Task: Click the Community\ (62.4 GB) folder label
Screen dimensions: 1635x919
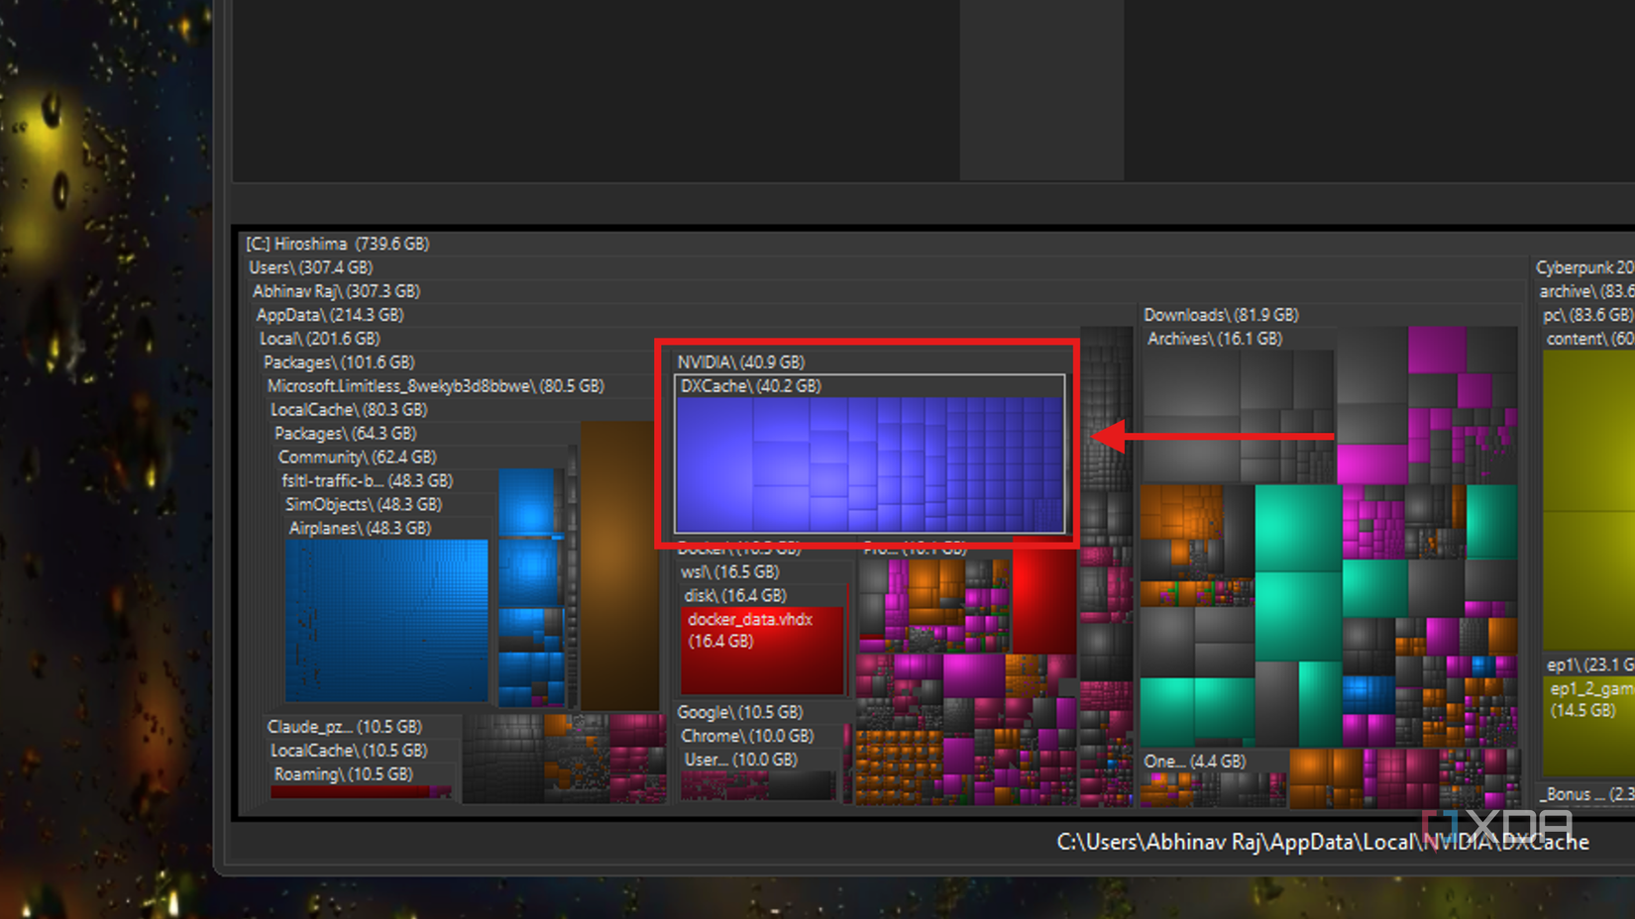Action: tap(358, 458)
